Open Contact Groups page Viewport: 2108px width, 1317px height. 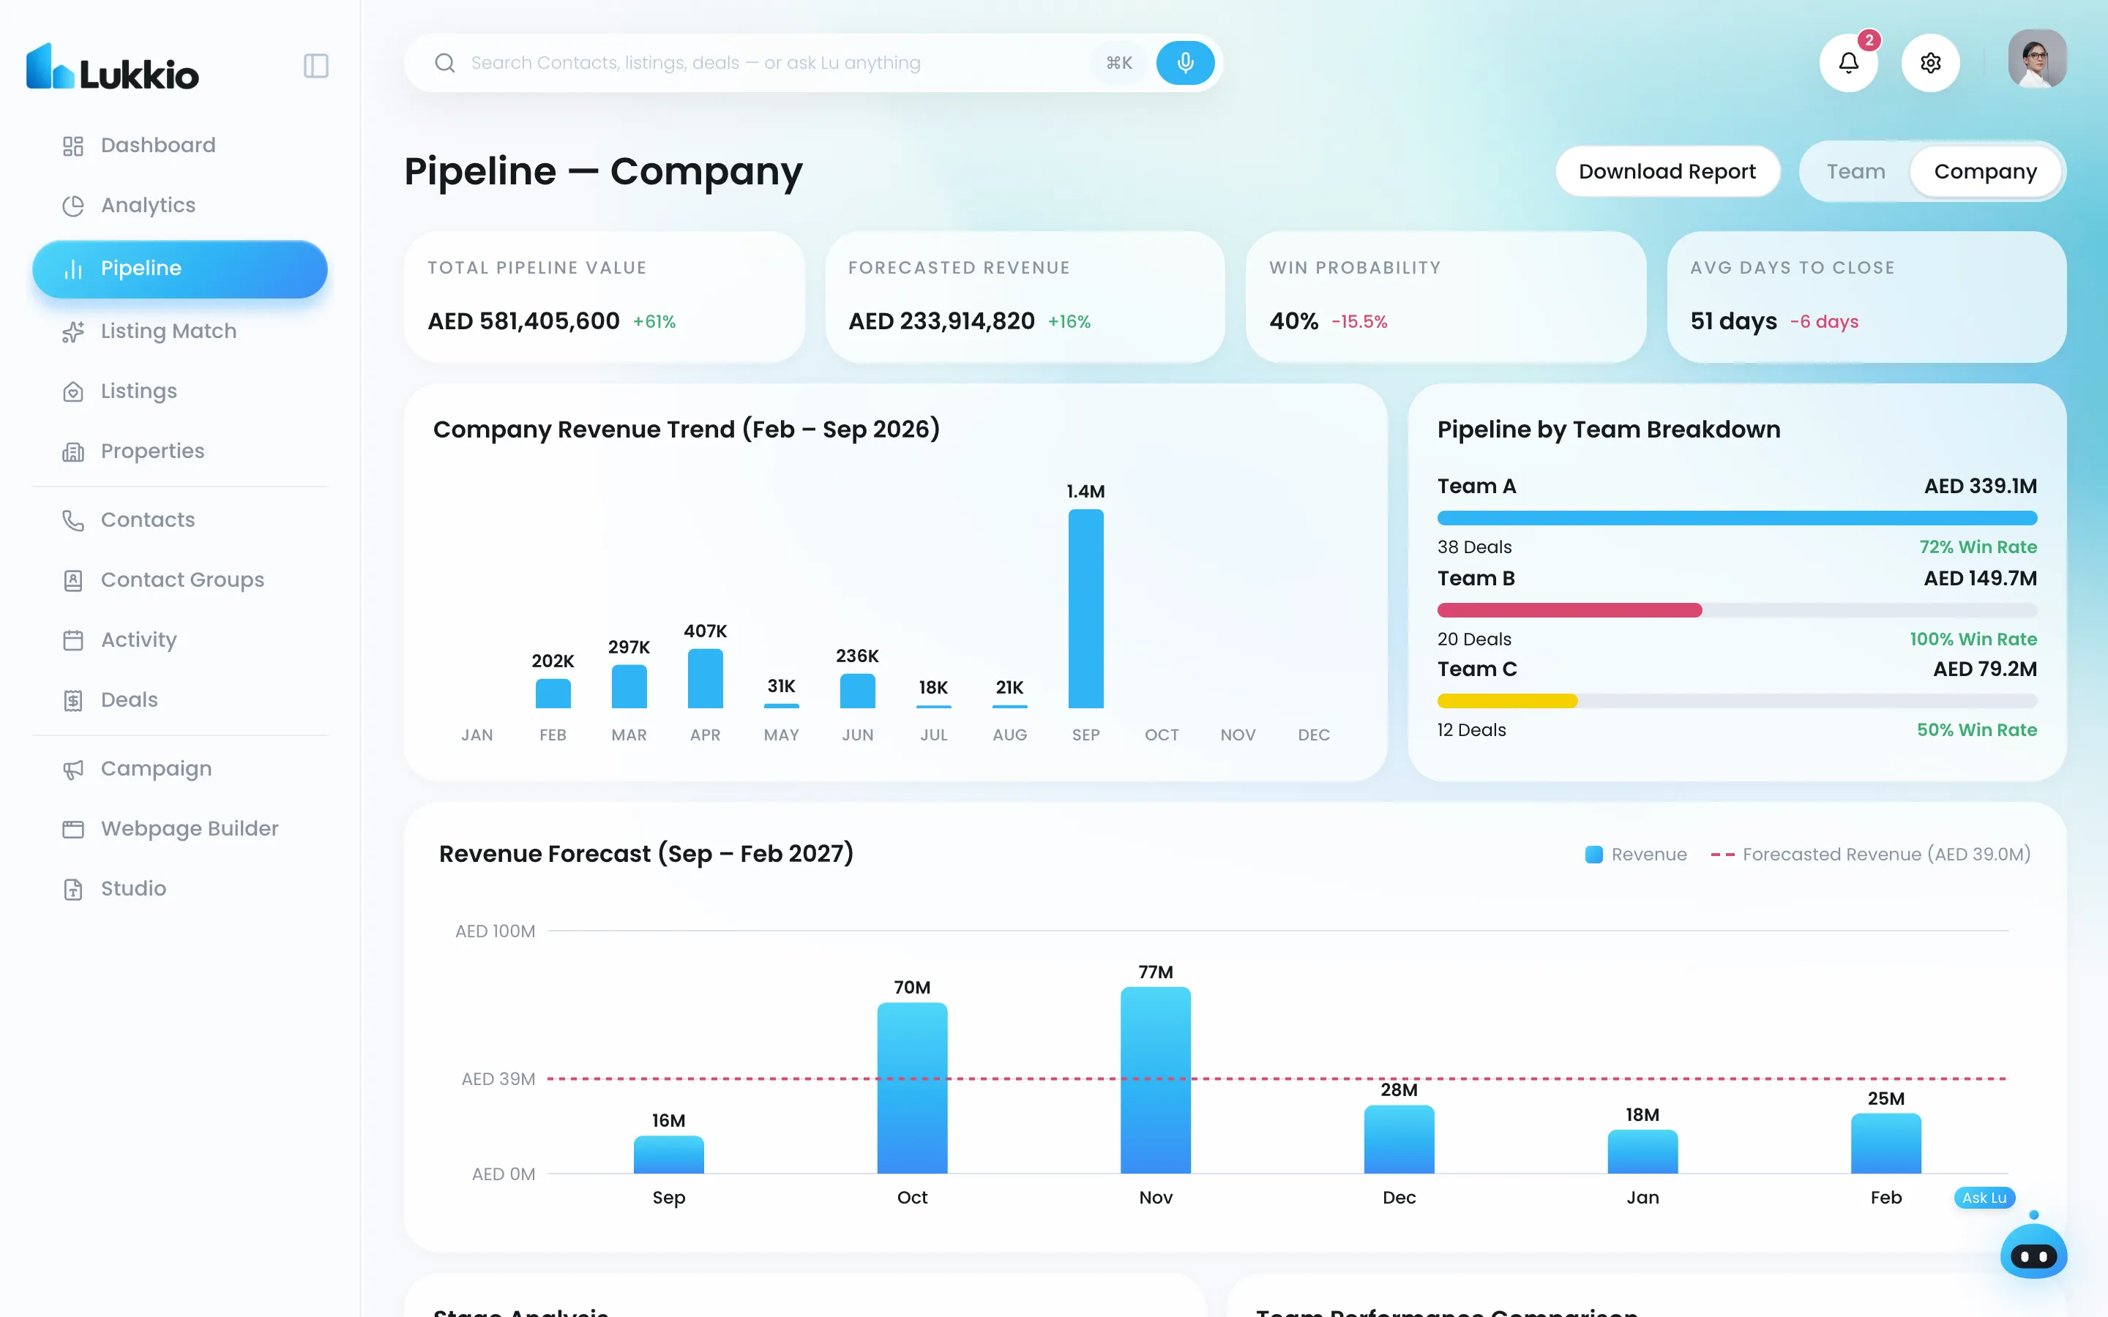point(180,581)
